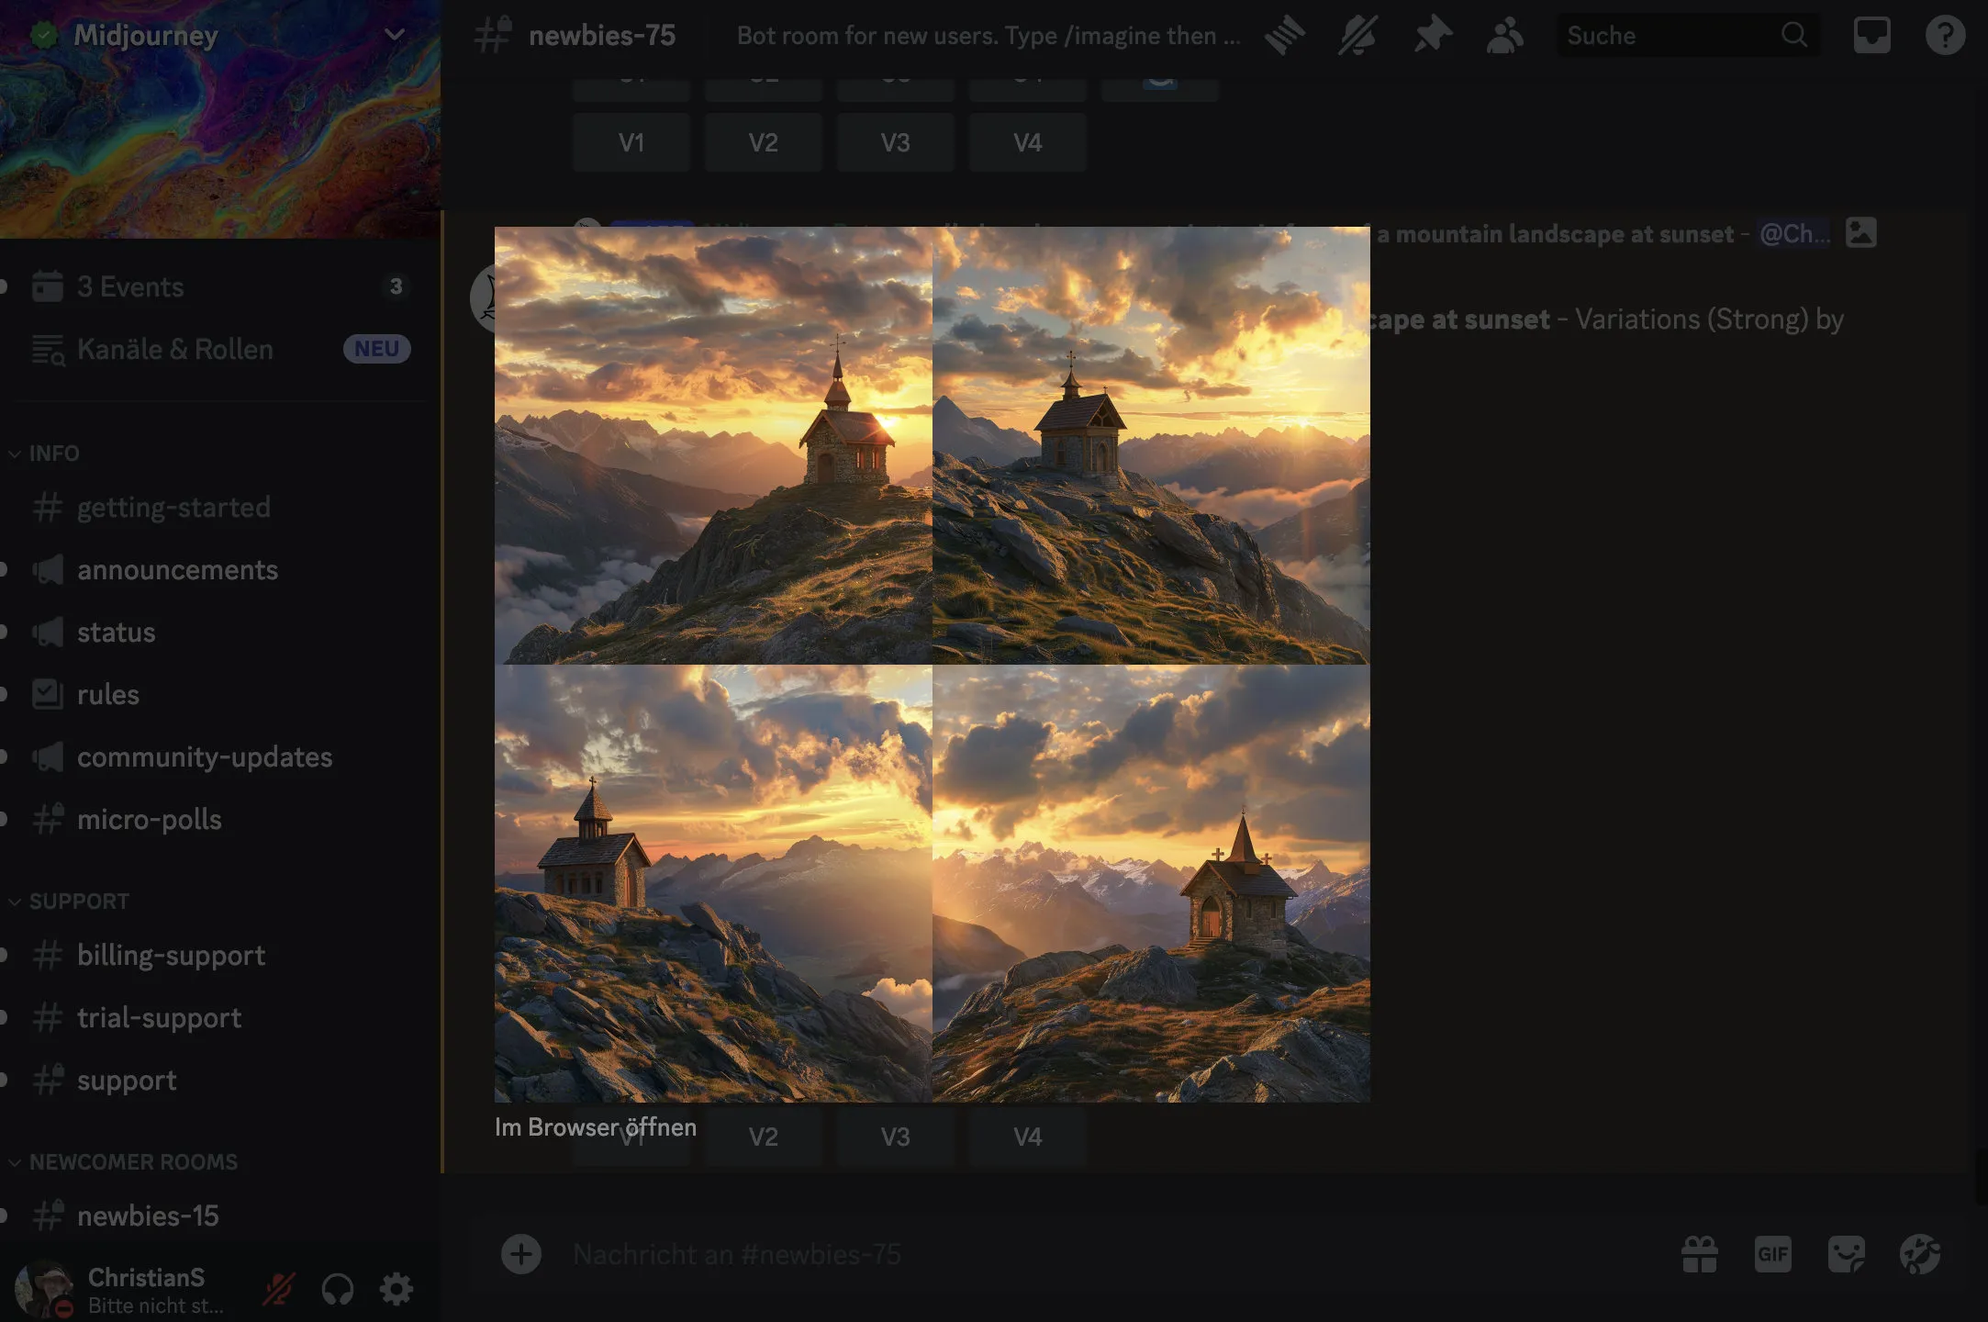This screenshot has height=1322, width=1988.
Task: Click the notification settings bell icon
Action: click(1357, 36)
